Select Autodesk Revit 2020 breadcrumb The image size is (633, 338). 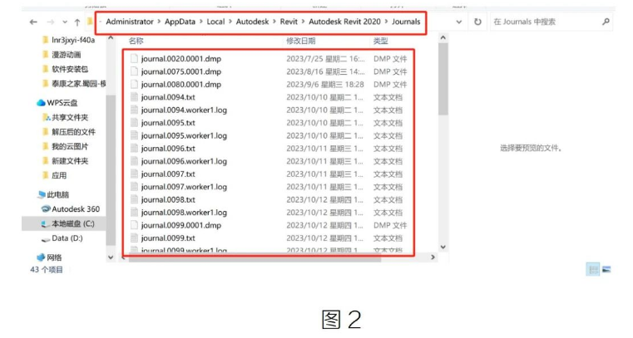pos(344,22)
